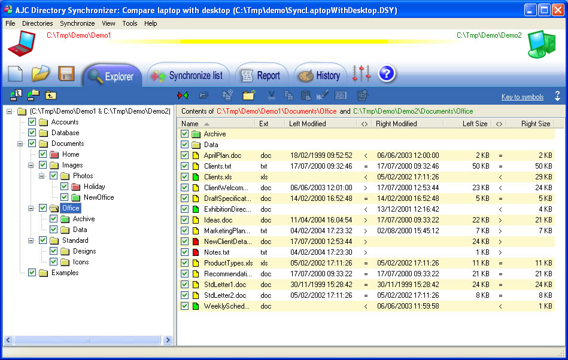Click the red file icon of Notes.txt
Viewport: 568px width, 360px height.
[x=196, y=252]
